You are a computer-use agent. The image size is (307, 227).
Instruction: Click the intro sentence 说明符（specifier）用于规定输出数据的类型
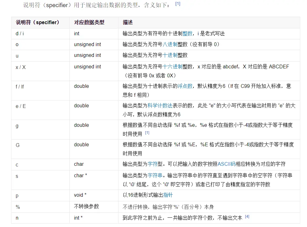[x=81, y=5]
